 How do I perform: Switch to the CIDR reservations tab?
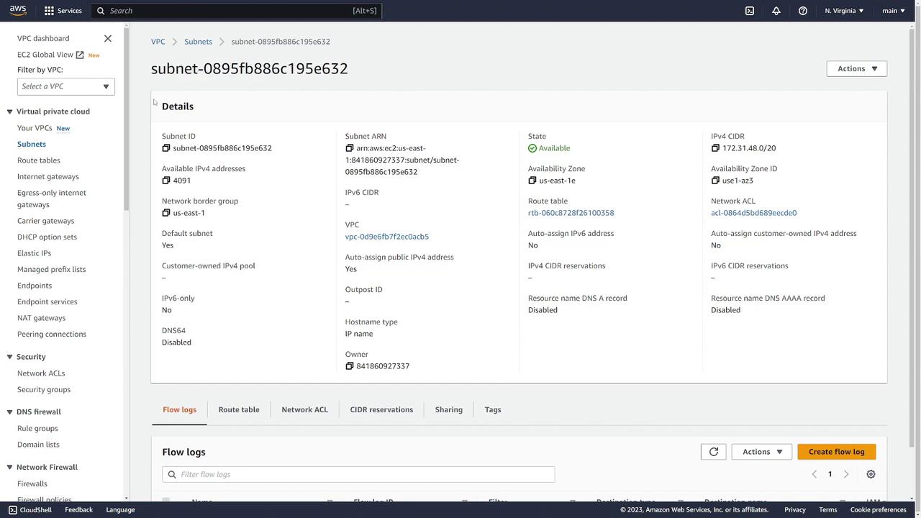pyautogui.click(x=381, y=410)
